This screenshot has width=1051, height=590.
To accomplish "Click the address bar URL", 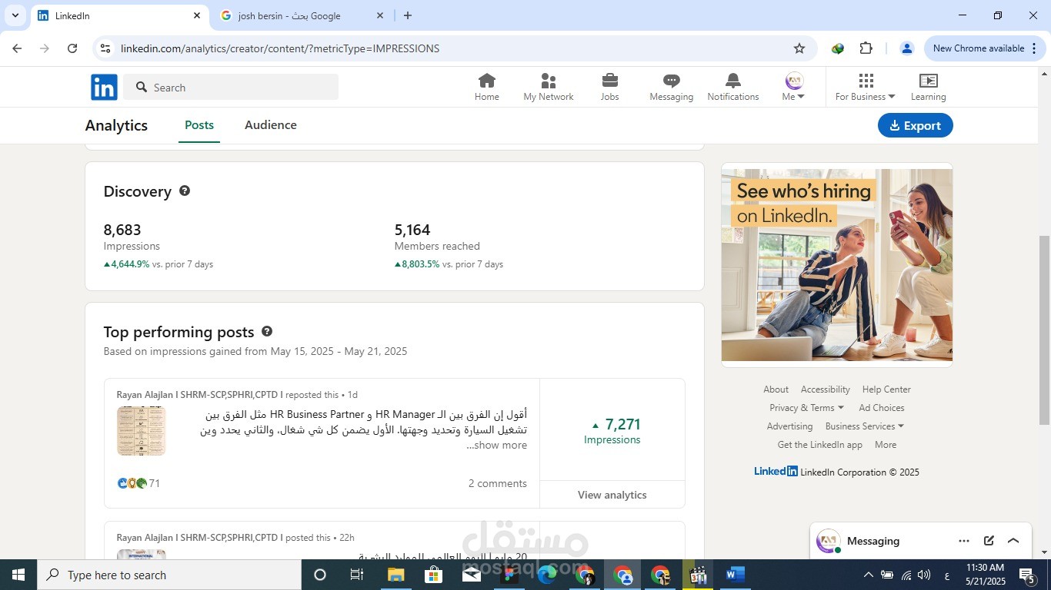I will click(280, 48).
